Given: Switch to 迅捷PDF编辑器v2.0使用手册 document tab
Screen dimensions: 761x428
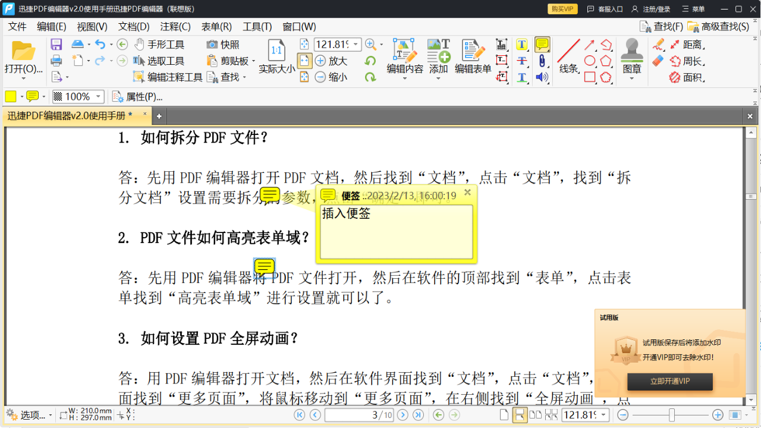Looking at the screenshot, I should (67, 116).
